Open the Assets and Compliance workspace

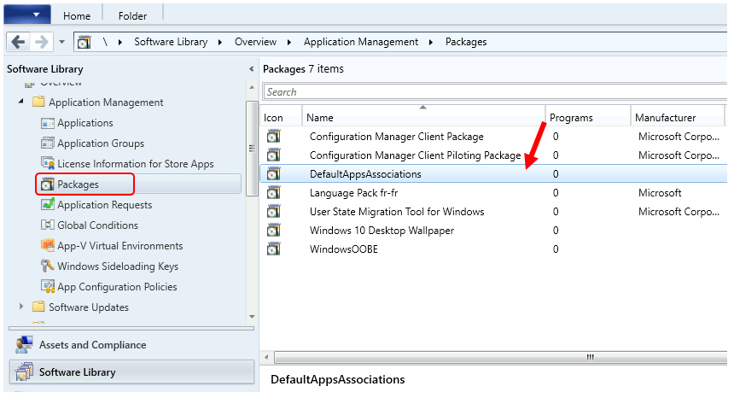[132, 345]
